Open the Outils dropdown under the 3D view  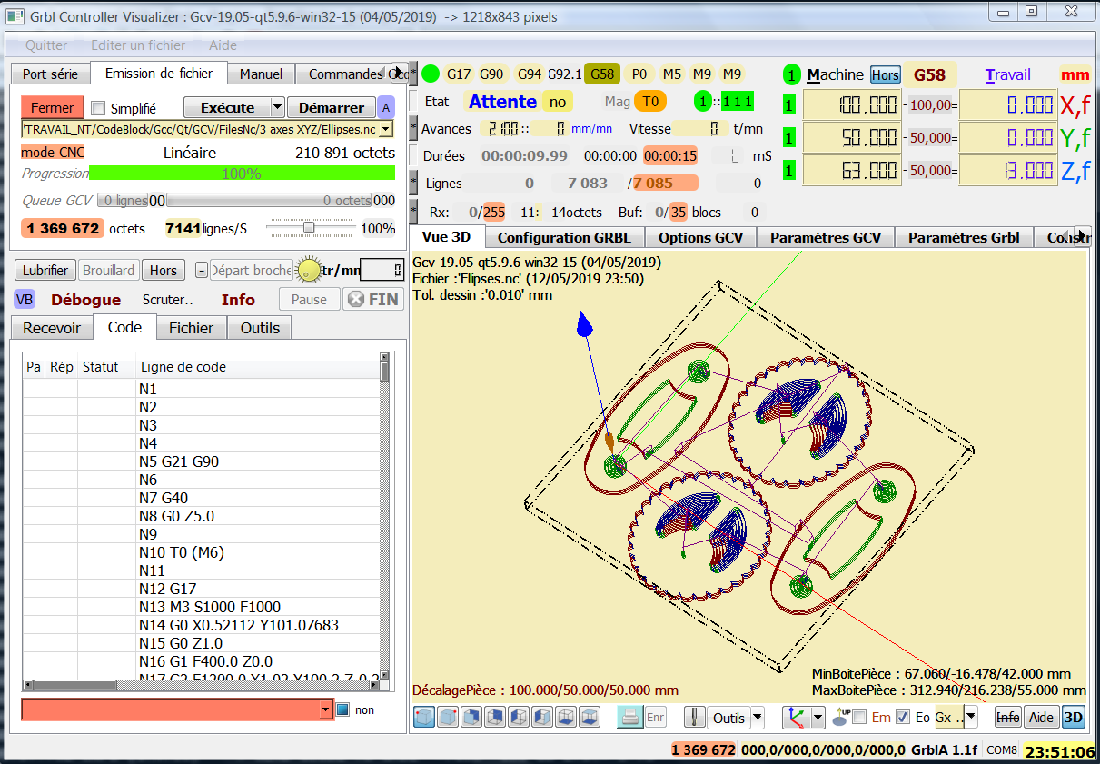coord(758,718)
